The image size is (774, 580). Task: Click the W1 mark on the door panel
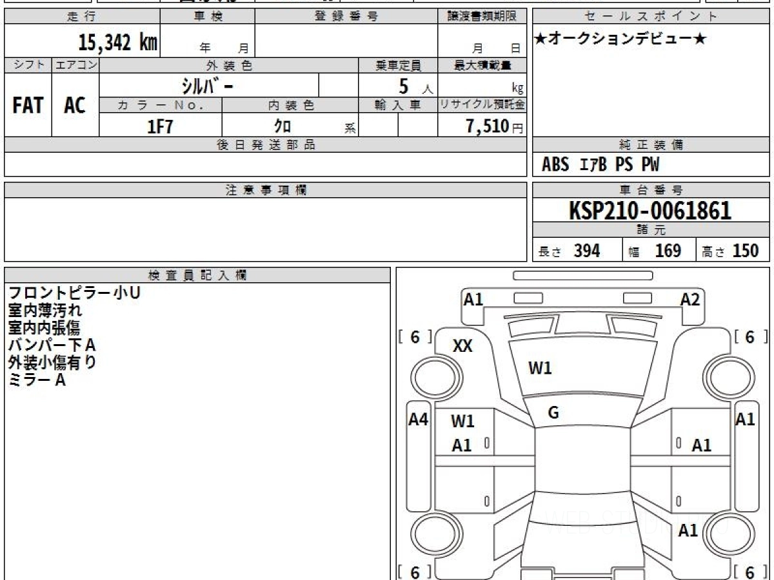[462, 421]
